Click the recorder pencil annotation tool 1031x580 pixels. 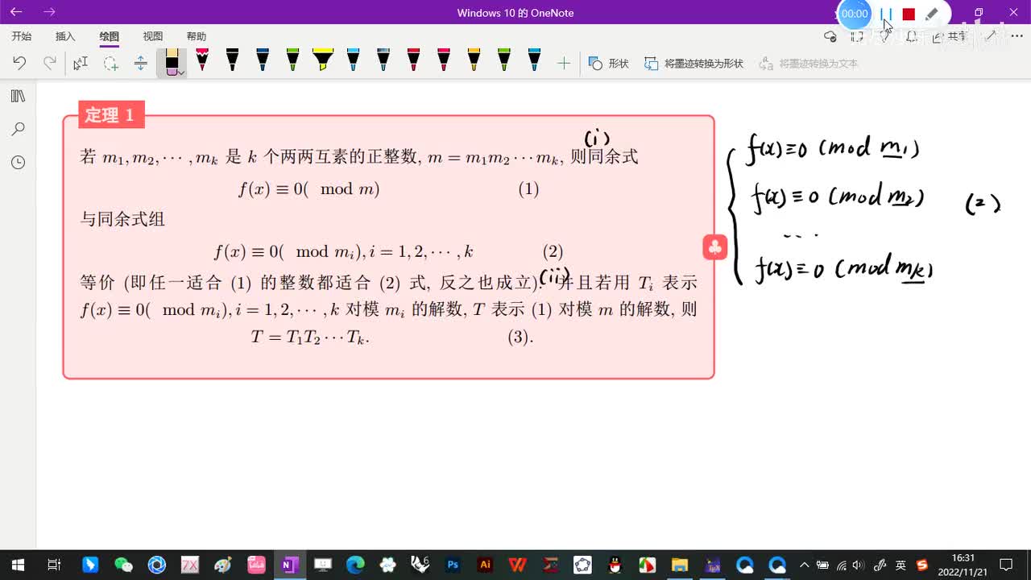point(932,14)
